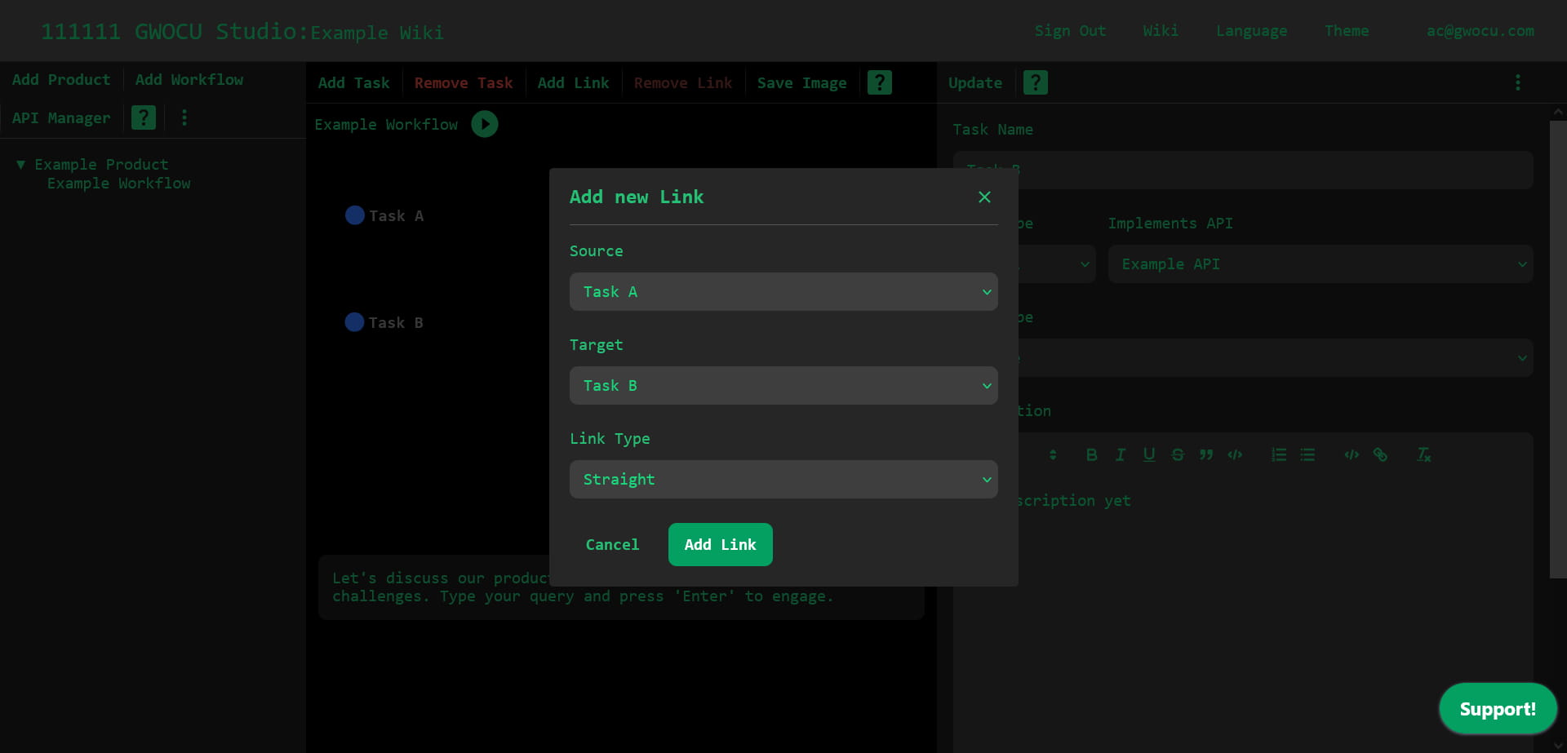Open the three-dot menu beside API Manager
The image size is (1567, 753).
[184, 117]
